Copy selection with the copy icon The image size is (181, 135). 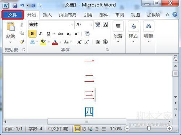(x=22, y=33)
